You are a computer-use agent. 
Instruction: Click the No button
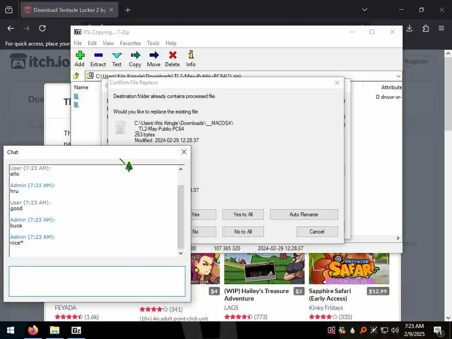pos(203,232)
